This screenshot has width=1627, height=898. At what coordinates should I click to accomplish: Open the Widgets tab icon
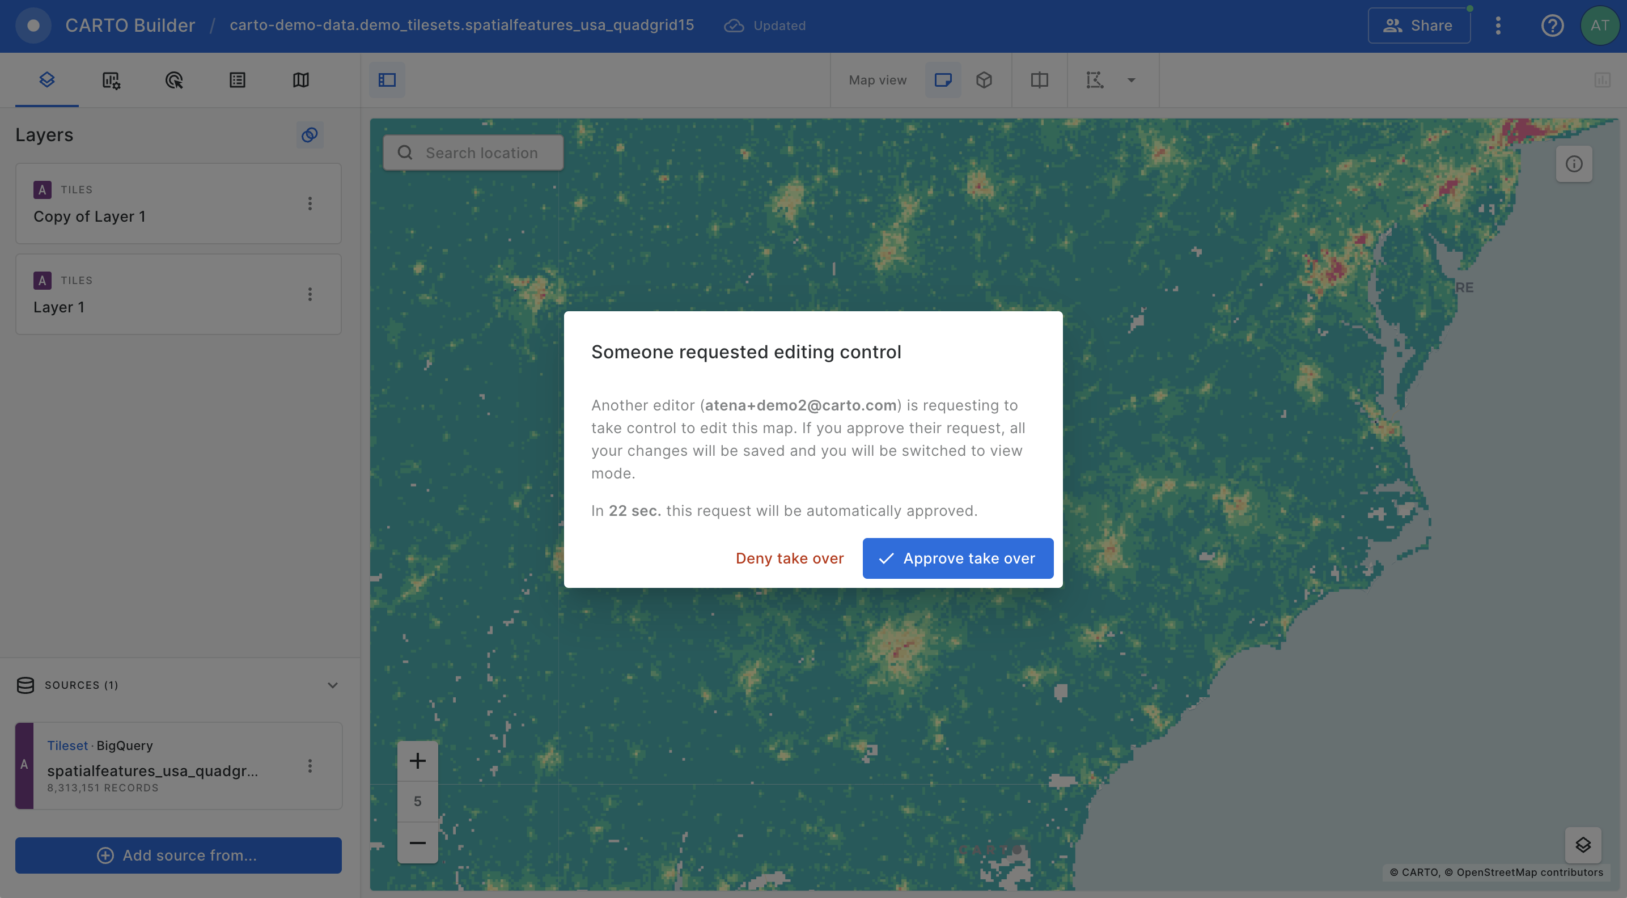coord(111,80)
